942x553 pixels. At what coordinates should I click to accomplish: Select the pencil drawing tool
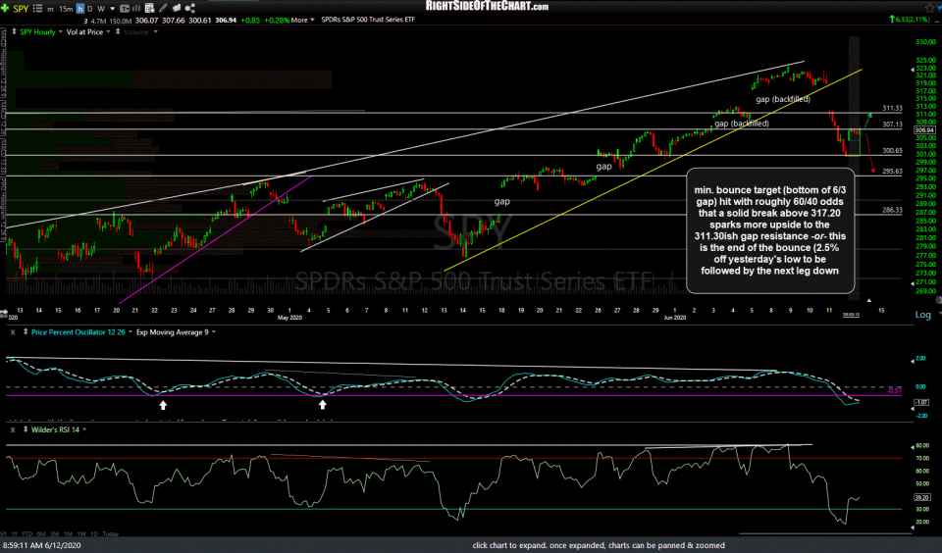coord(163,8)
